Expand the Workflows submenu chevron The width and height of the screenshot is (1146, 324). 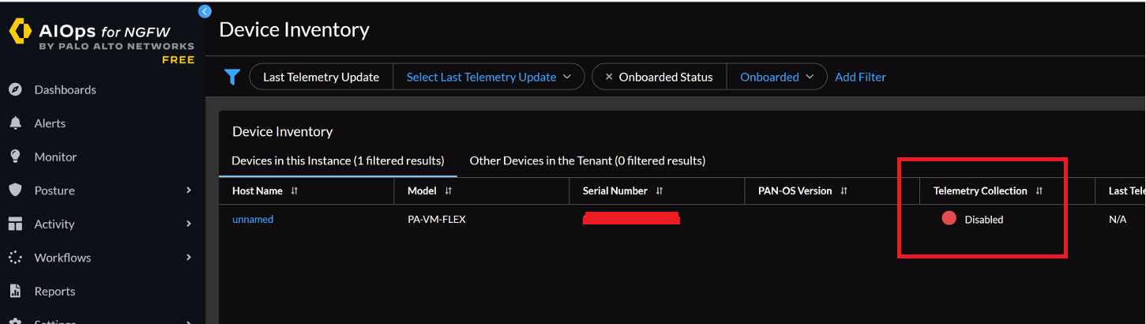(x=189, y=258)
